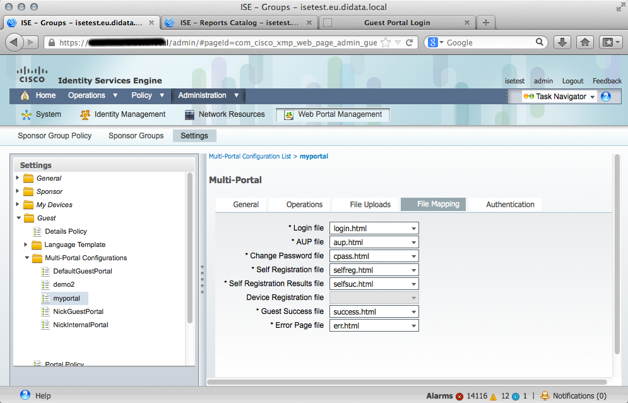Collapse the Guest folder
Screen dimensions: 628x403
click(x=18, y=218)
